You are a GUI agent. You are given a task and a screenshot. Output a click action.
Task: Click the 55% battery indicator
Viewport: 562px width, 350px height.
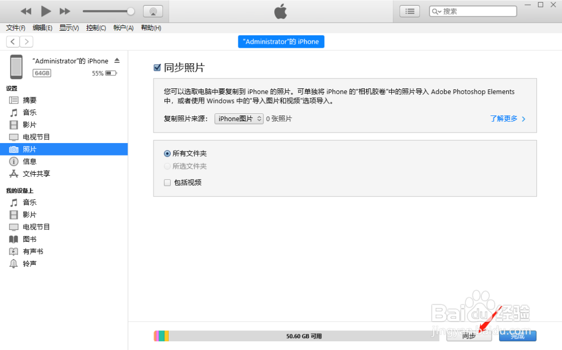tap(104, 73)
